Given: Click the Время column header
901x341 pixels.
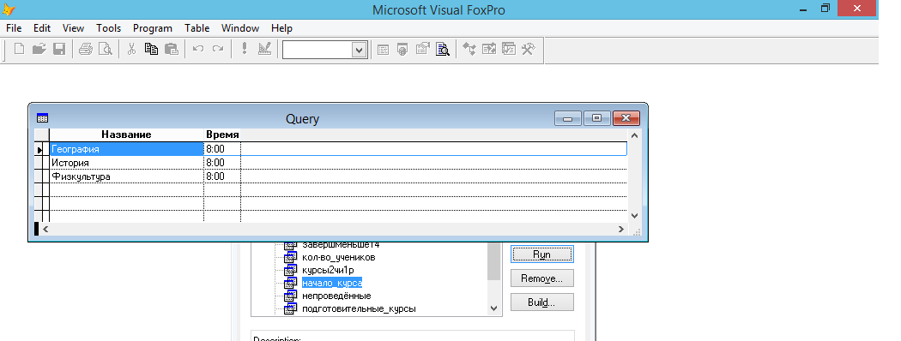Looking at the screenshot, I should [222, 135].
